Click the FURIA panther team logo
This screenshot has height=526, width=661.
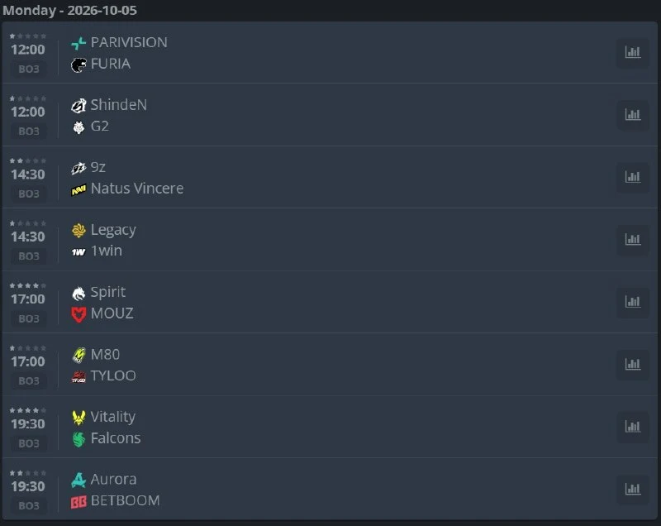[x=78, y=65]
